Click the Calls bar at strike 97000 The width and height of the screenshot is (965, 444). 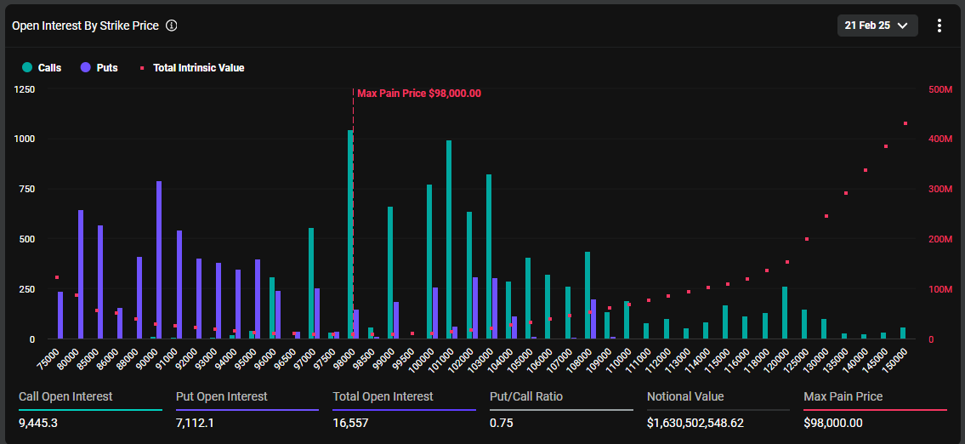311,283
